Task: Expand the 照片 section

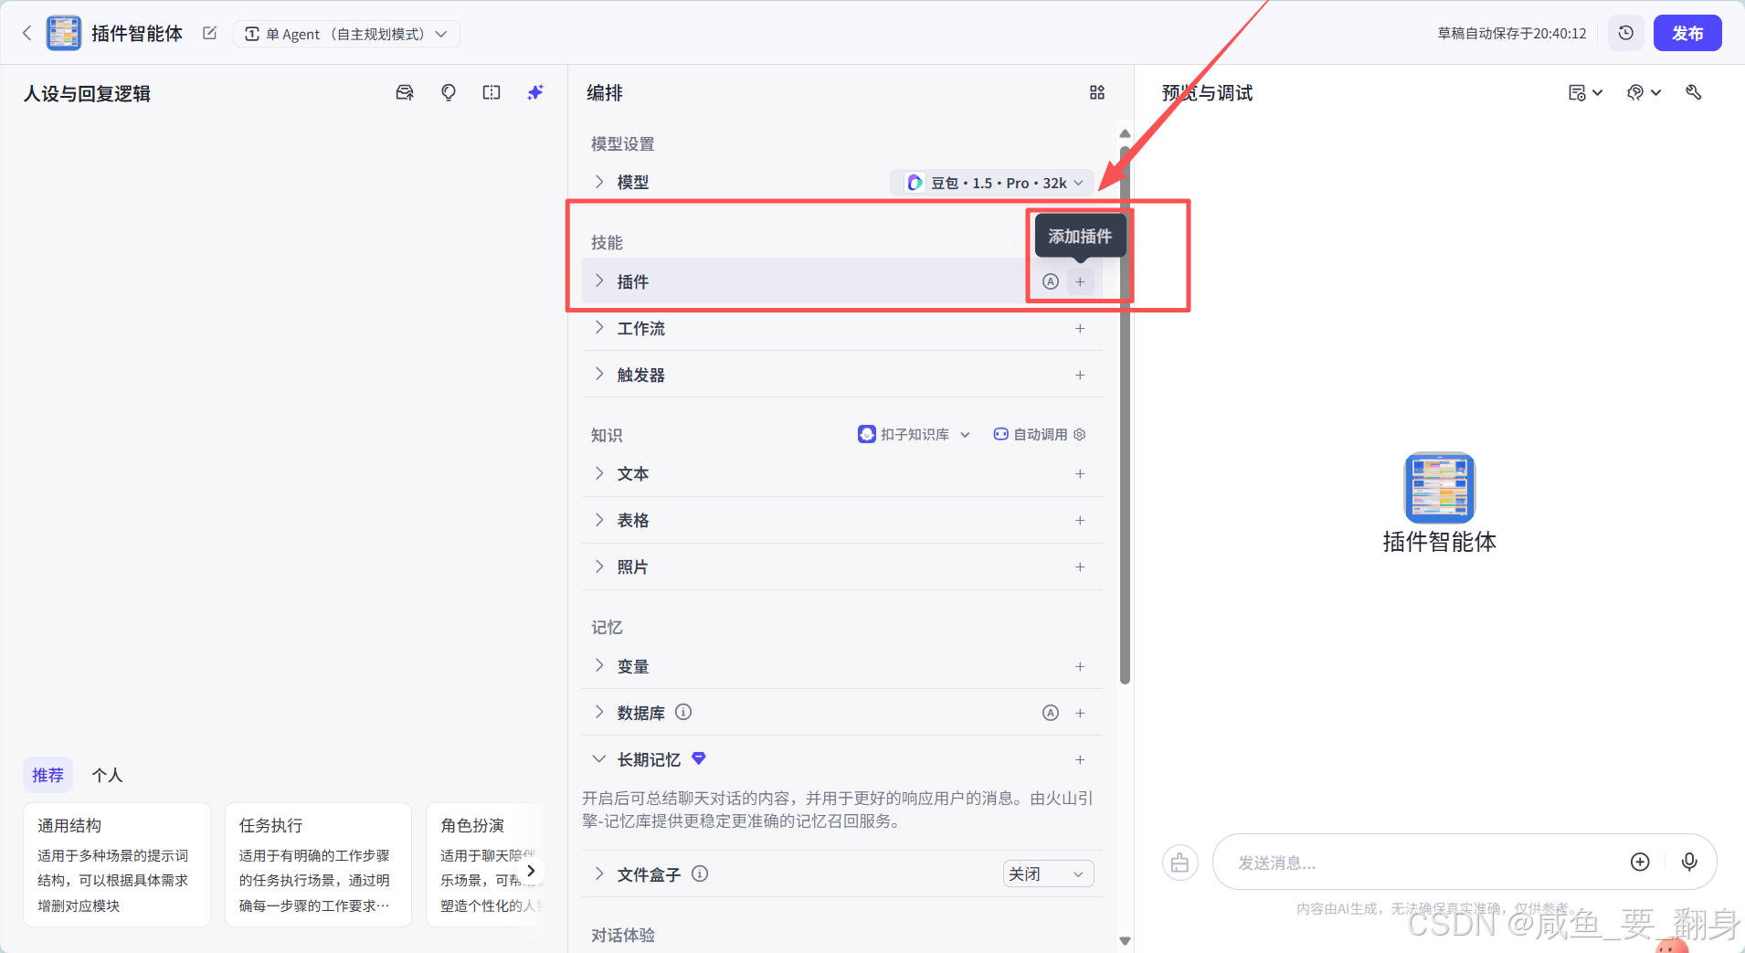Action: point(599,566)
